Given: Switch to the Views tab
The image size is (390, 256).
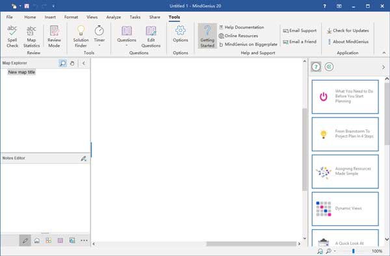Looking at the screenshot, I should (92, 17).
